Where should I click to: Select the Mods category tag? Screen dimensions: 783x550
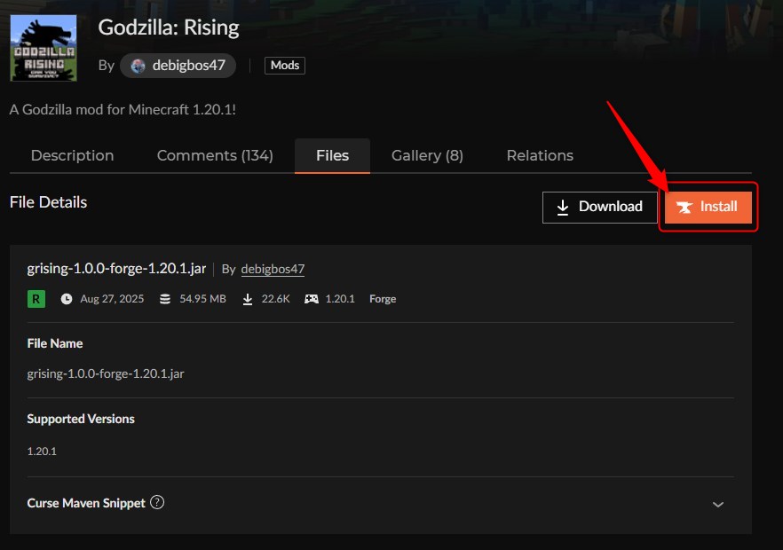285,66
